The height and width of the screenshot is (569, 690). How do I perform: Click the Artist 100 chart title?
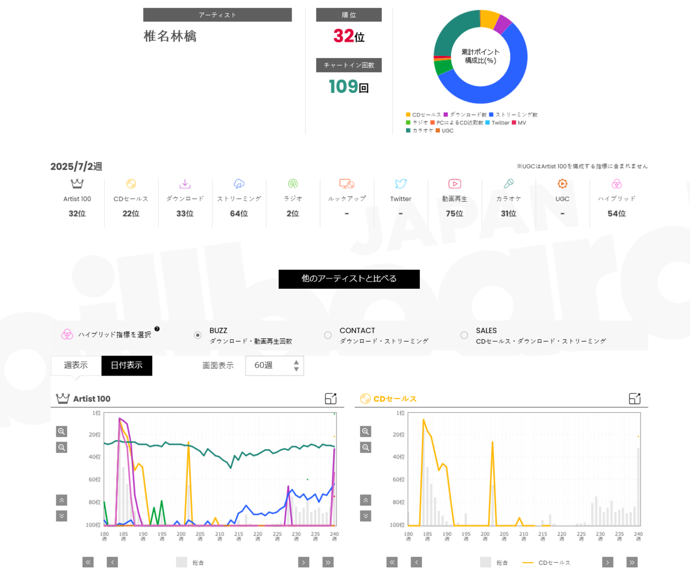click(91, 399)
